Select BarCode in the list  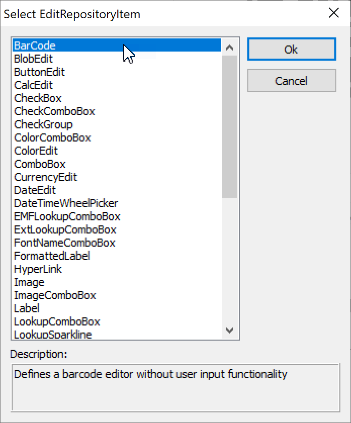[35, 45]
